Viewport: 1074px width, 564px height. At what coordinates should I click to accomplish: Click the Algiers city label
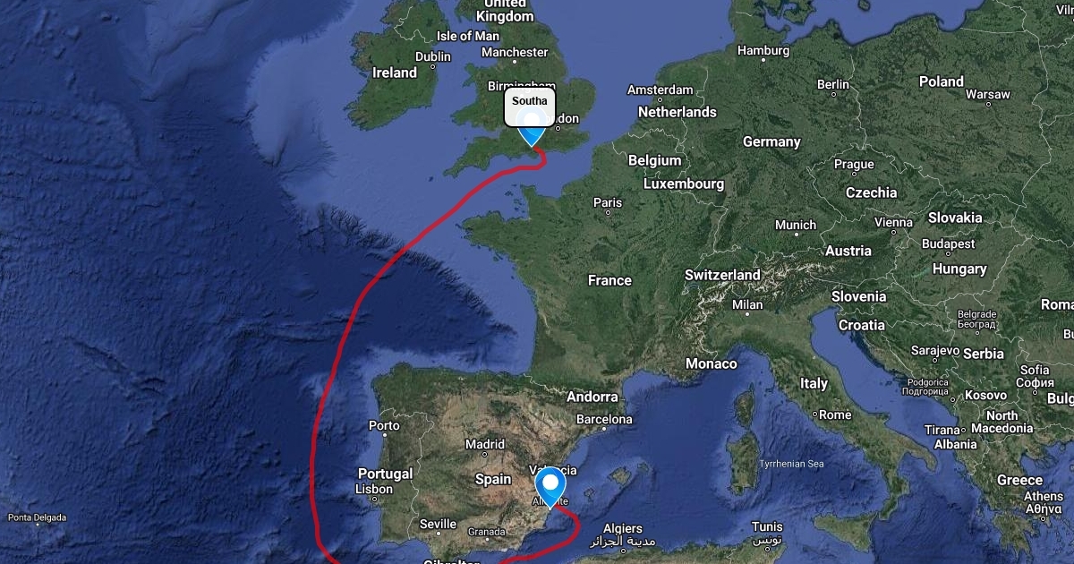pos(623,528)
